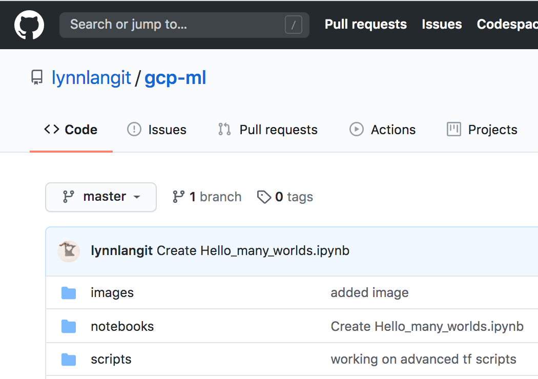Open the lynnlangit owner profile link
This screenshot has width=538, height=379.
[x=91, y=78]
